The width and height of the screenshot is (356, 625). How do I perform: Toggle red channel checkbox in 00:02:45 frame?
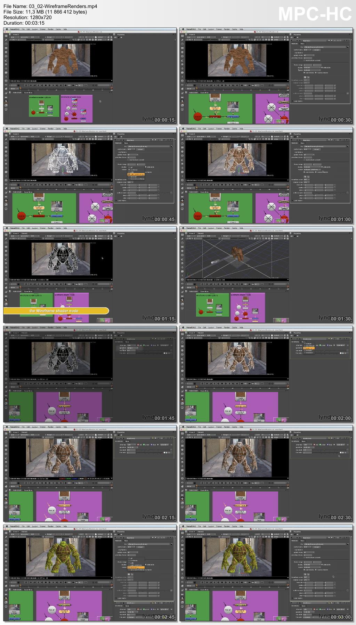coord(138,609)
